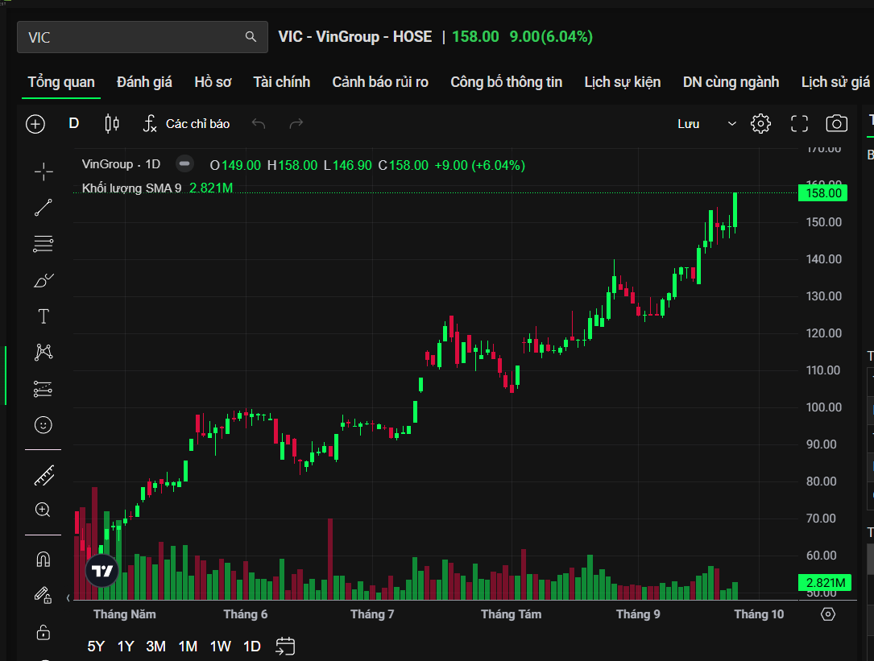This screenshot has width=874, height=661.
Task: Open the DN cùng ngành tab
Action: 731,82
